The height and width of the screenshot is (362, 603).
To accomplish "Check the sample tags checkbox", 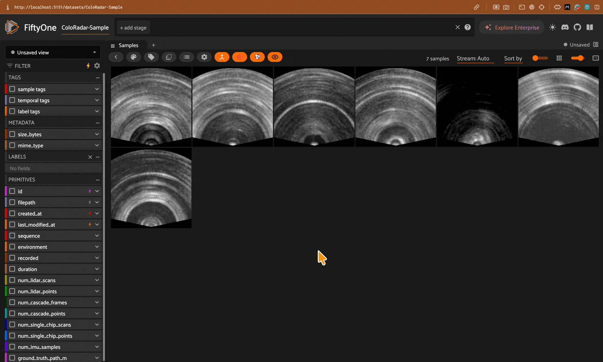I will click(12, 89).
